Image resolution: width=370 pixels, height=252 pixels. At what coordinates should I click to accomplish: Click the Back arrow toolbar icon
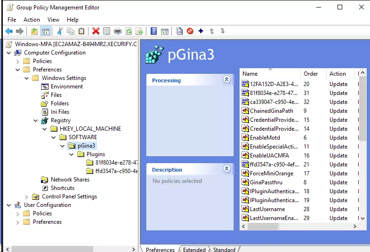coord(9,31)
